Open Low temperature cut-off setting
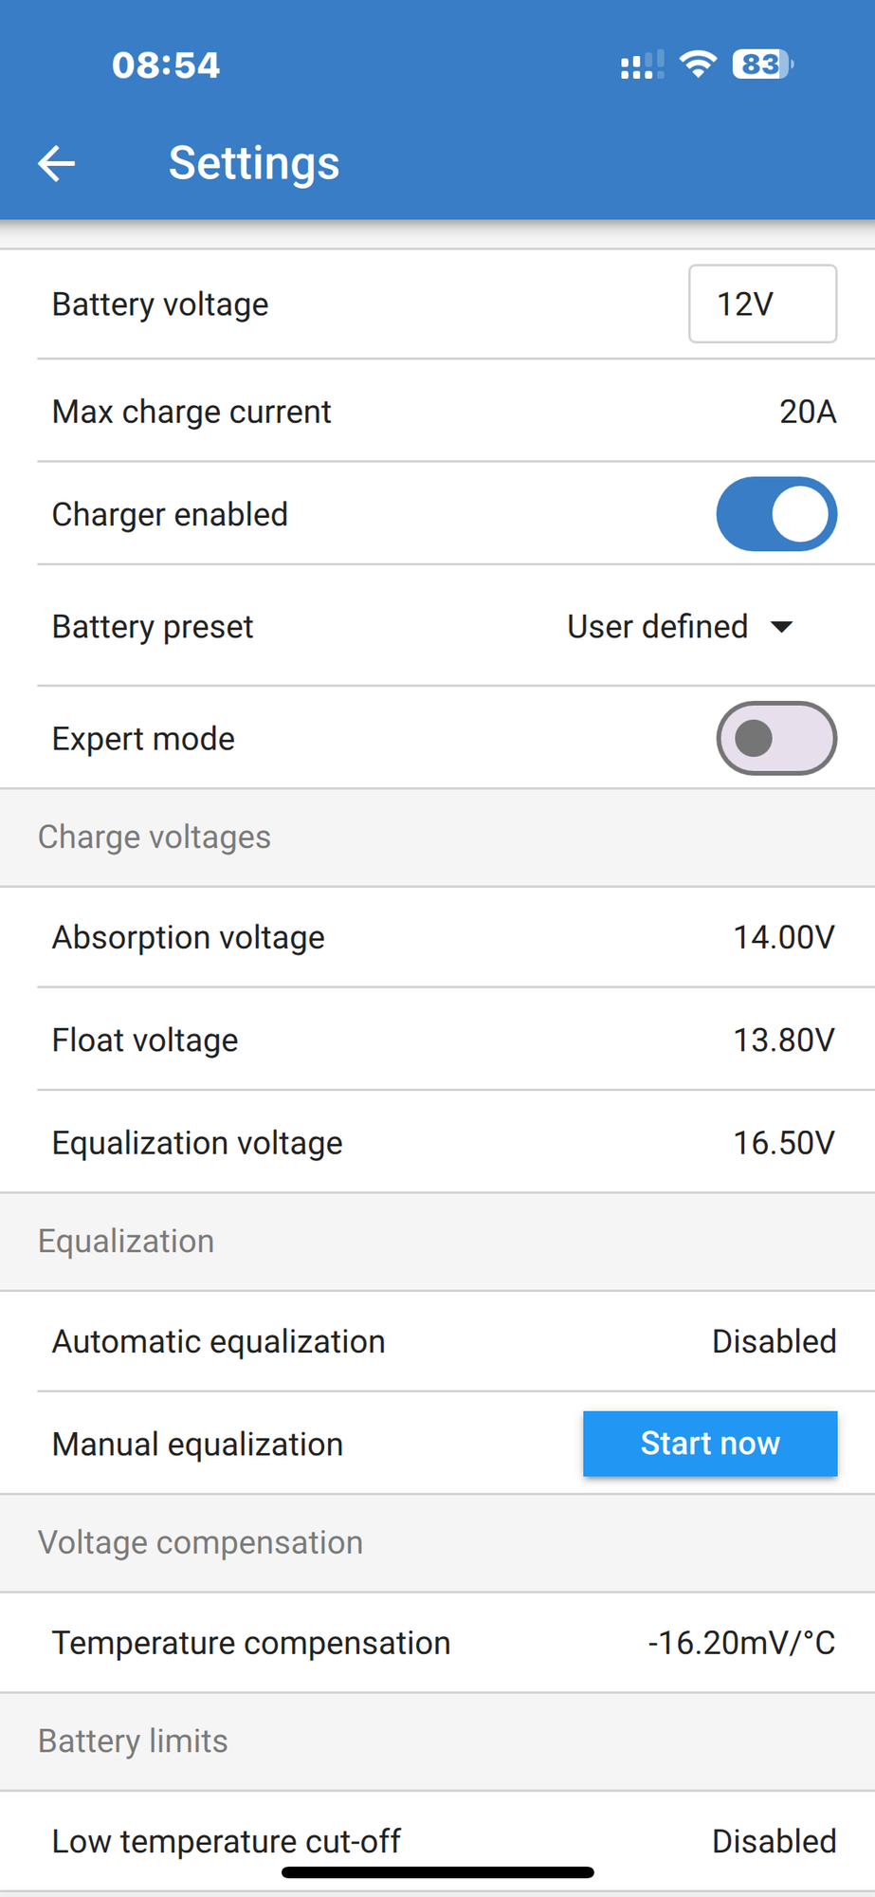 (774, 1841)
